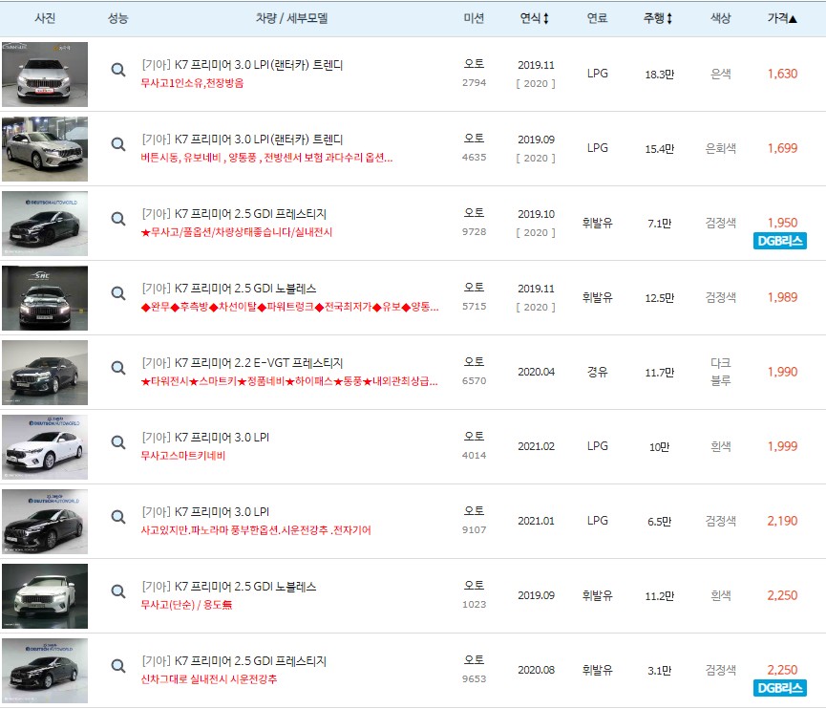Click year value 2020.04
The width and height of the screenshot is (826, 709).
tap(536, 372)
